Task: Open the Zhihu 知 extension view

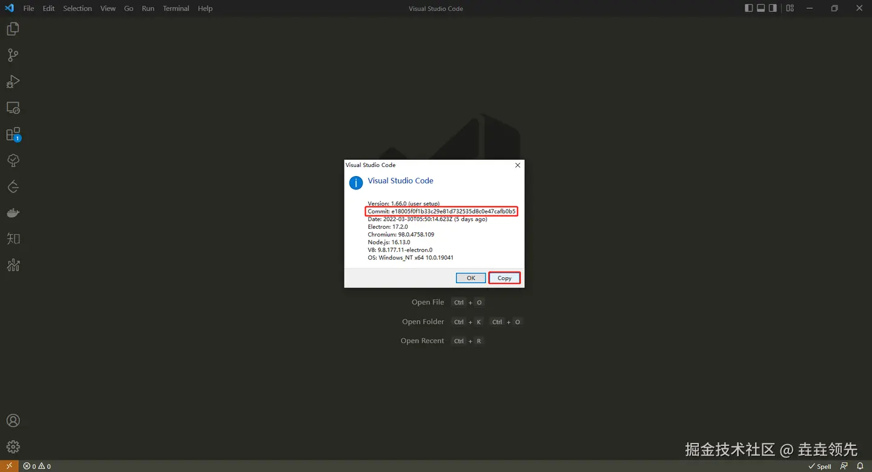Action: [13, 239]
